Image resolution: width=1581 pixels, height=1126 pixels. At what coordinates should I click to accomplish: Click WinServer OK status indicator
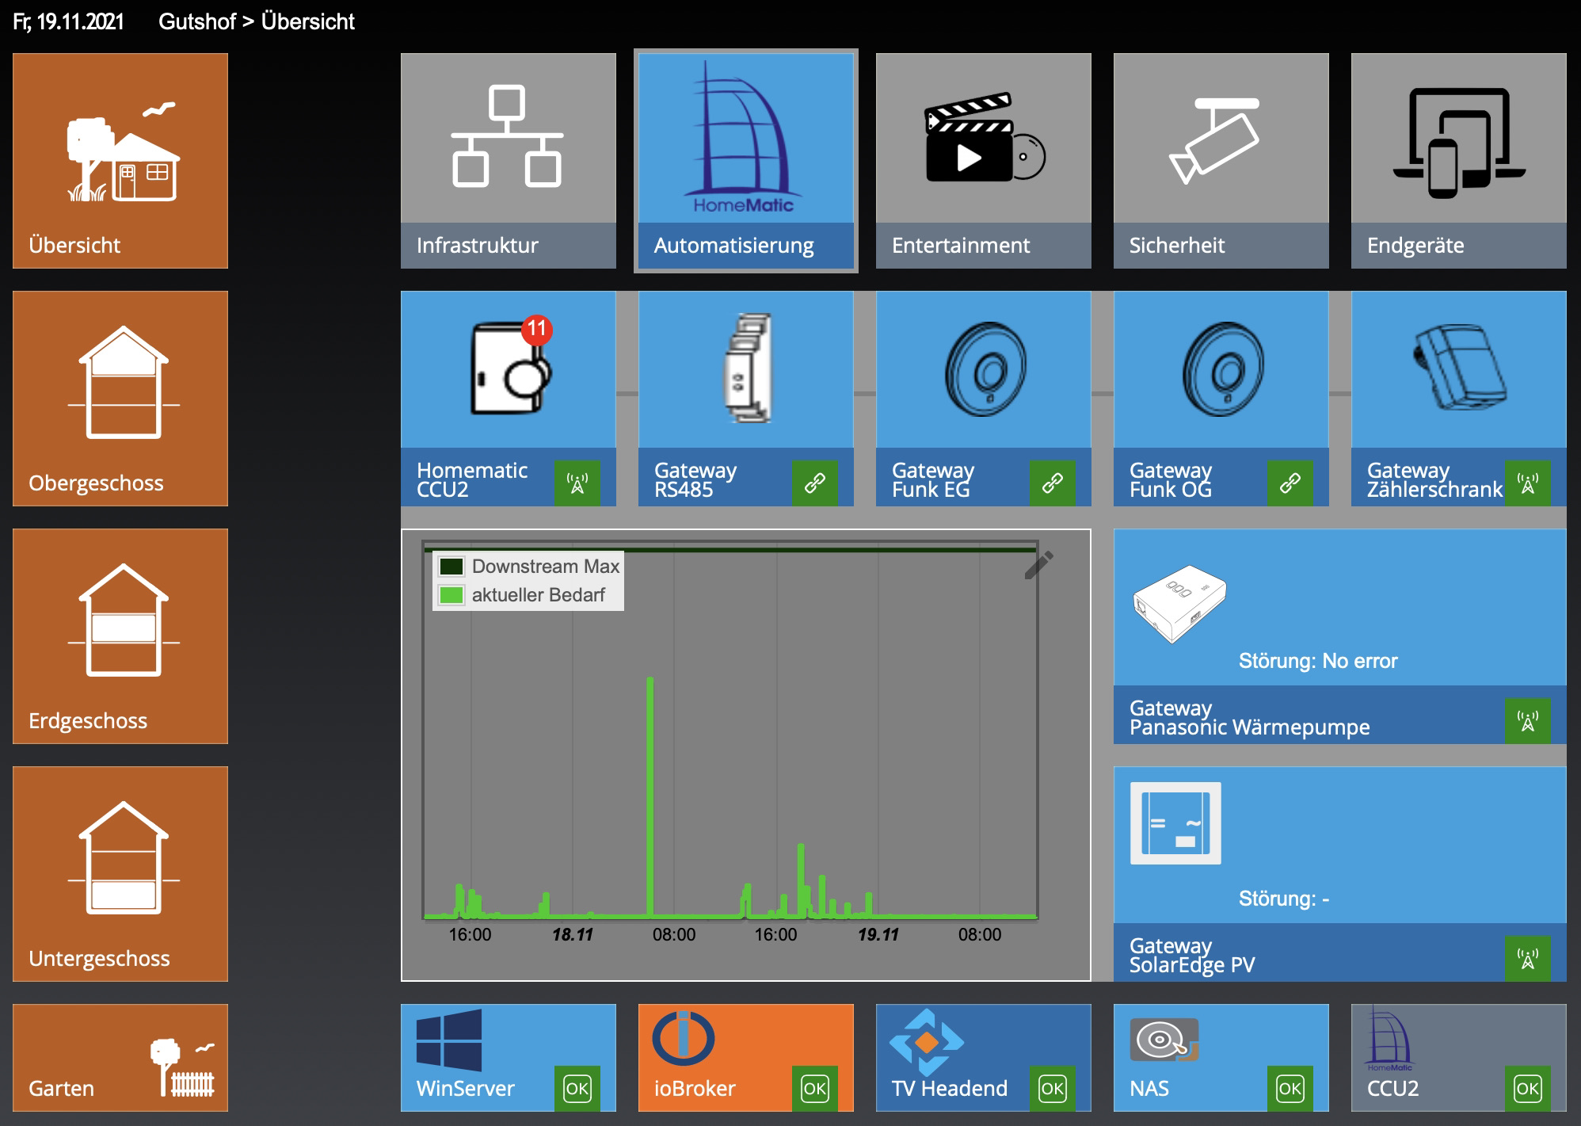coord(577,1088)
